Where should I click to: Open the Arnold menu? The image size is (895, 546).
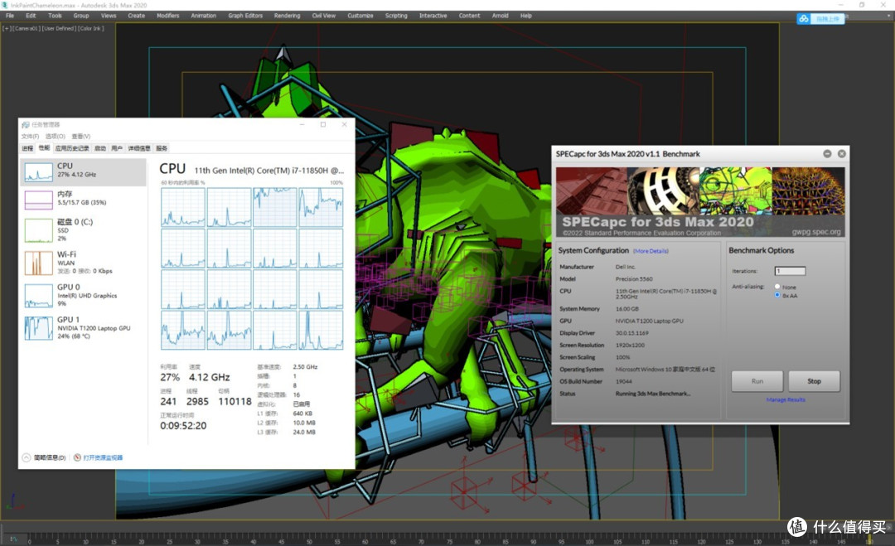coord(500,16)
